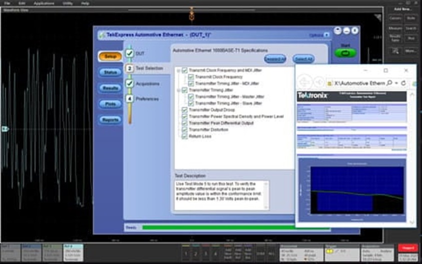This screenshot has height=264, width=422.
Task: Go to the Preferences setup step
Action: coord(142,99)
